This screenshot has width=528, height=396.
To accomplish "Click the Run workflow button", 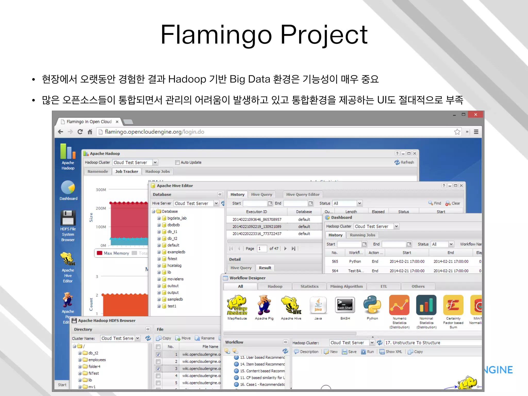I will pos(367,352).
